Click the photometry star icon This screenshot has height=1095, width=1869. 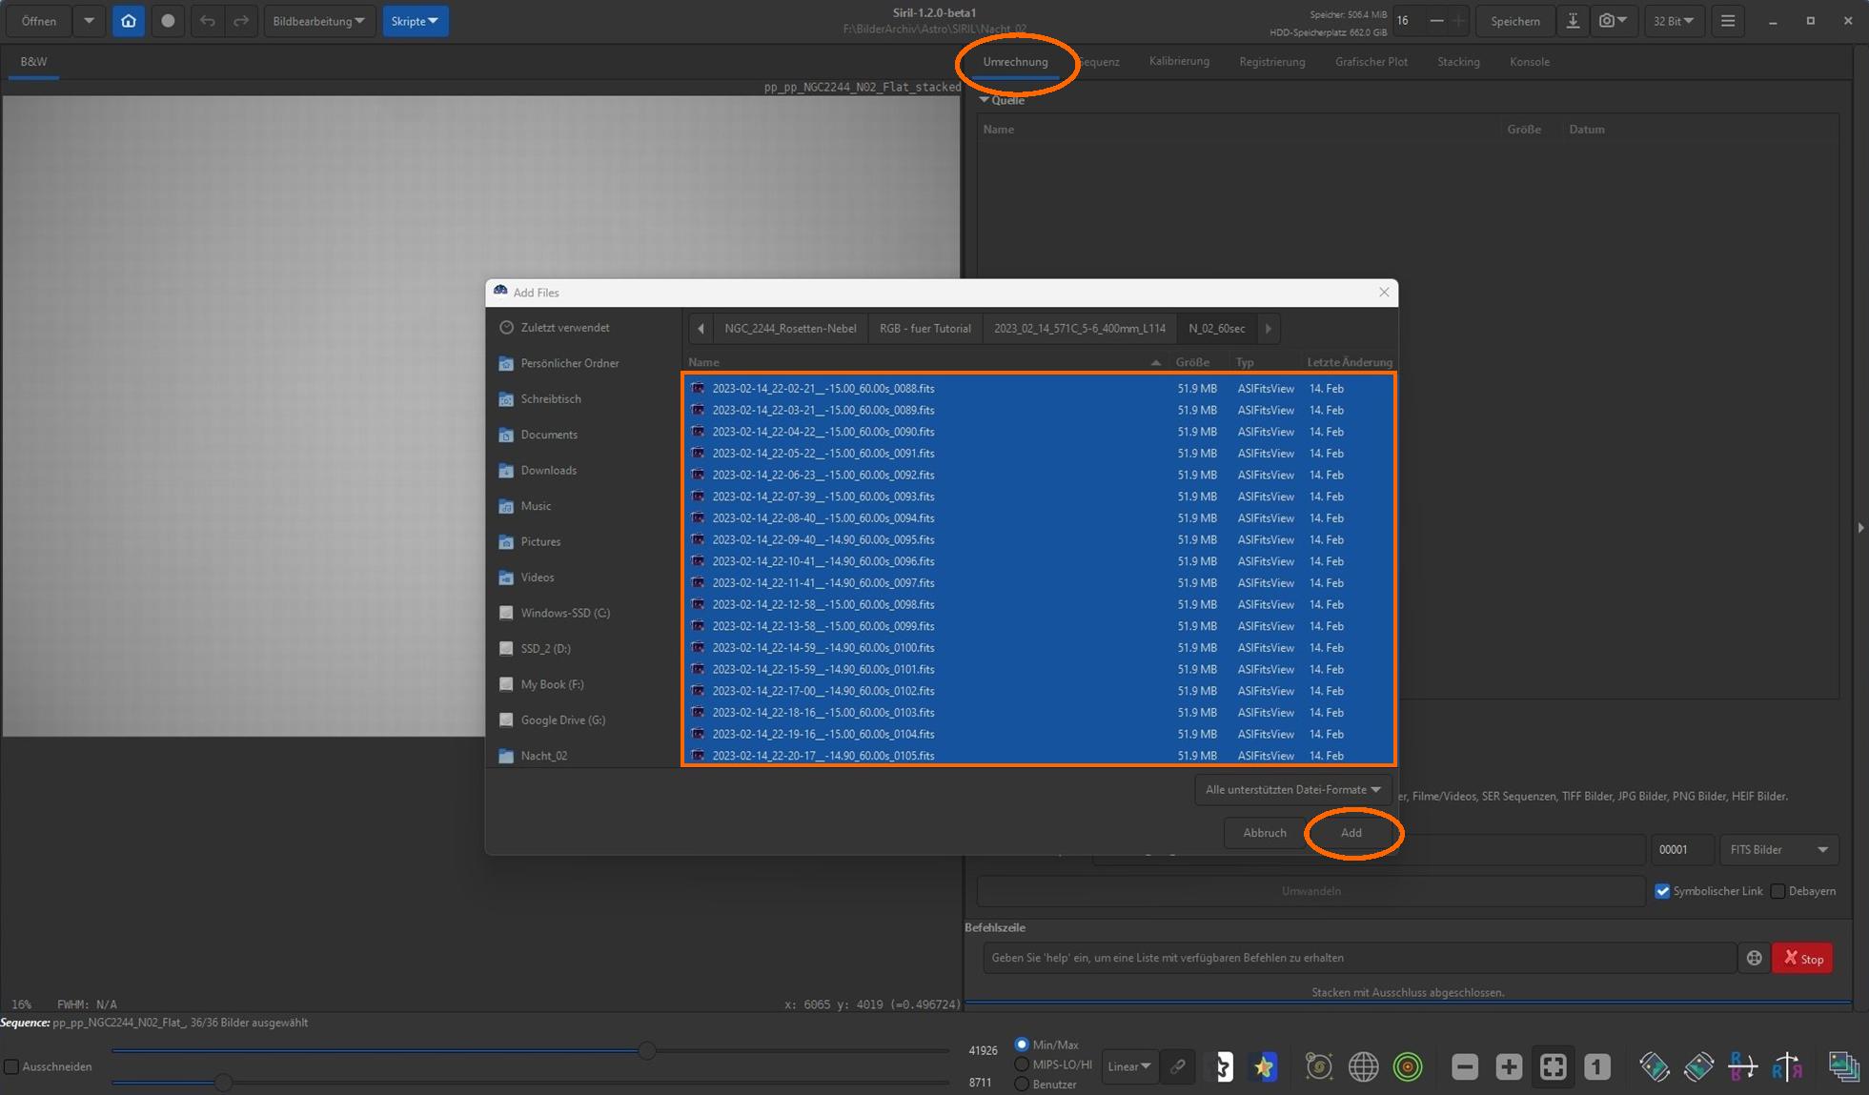pos(1264,1066)
